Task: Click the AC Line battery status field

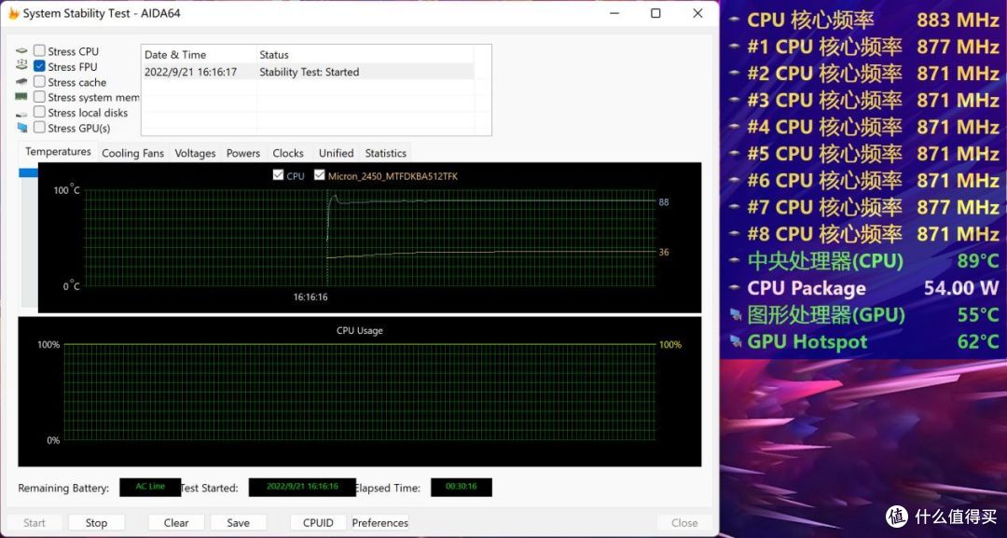Action: [x=150, y=487]
